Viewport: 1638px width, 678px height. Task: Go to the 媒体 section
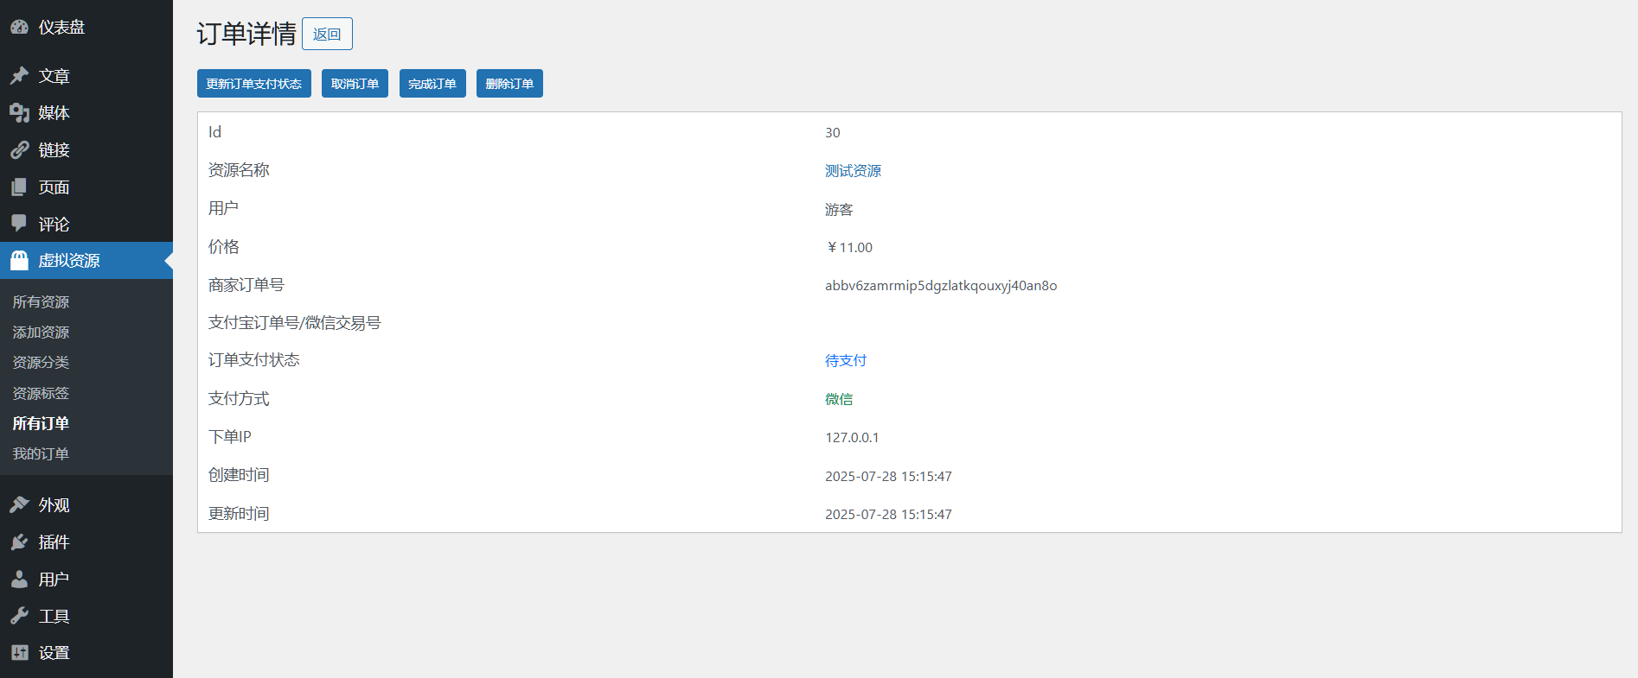coord(54,113)
